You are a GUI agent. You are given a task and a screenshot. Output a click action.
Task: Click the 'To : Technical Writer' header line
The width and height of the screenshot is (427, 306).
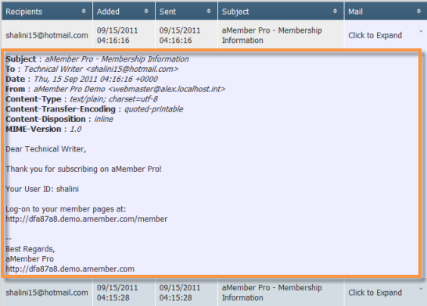coord(92,69)
